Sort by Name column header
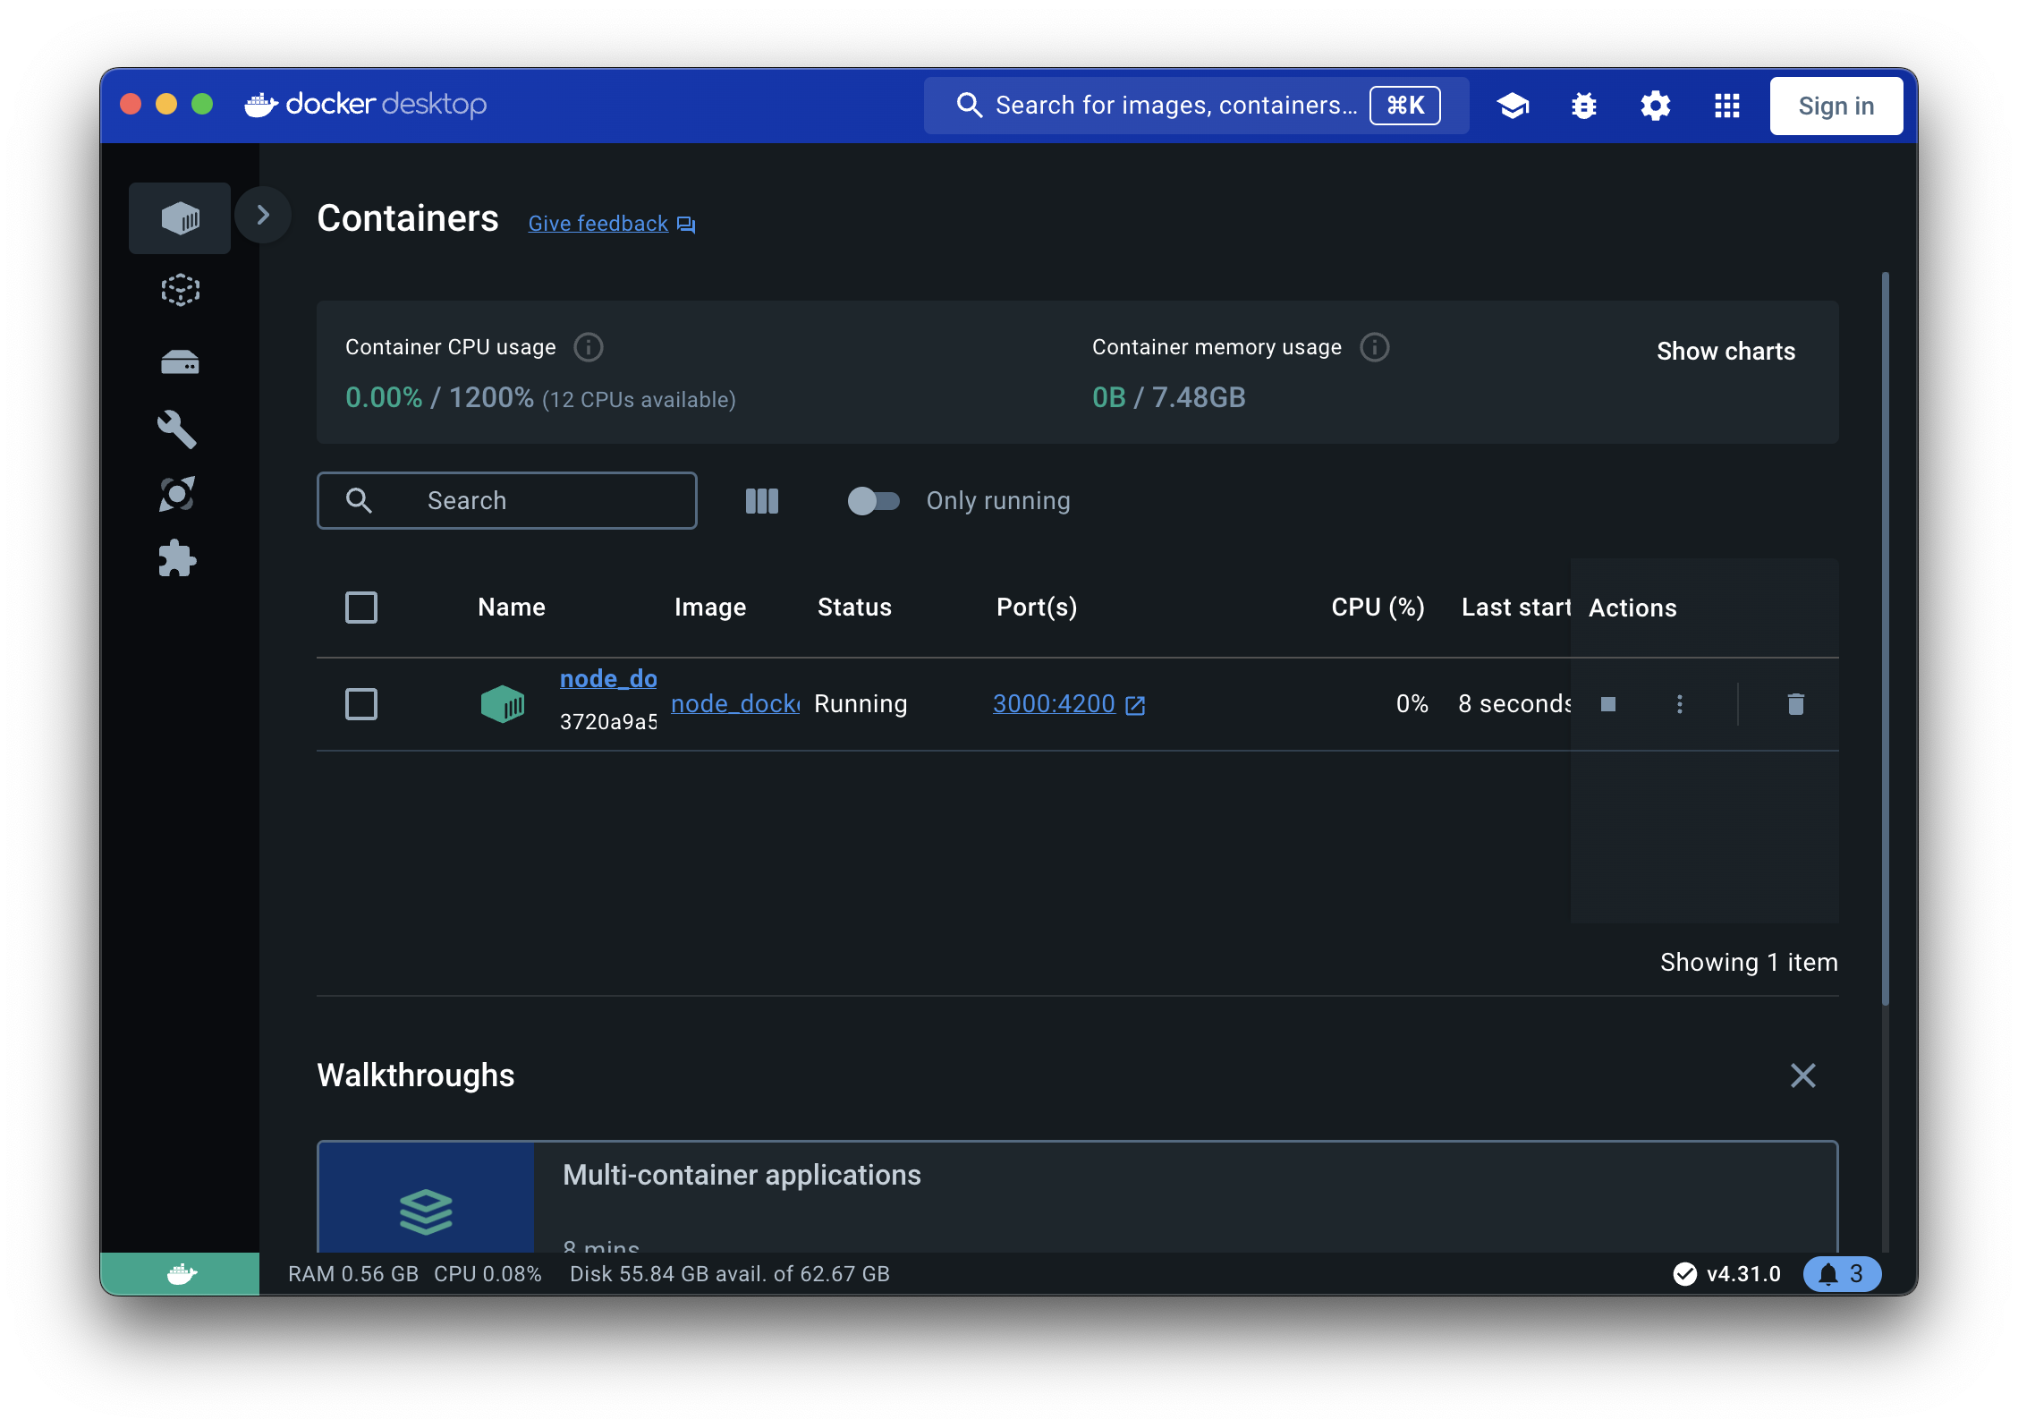 512,608
